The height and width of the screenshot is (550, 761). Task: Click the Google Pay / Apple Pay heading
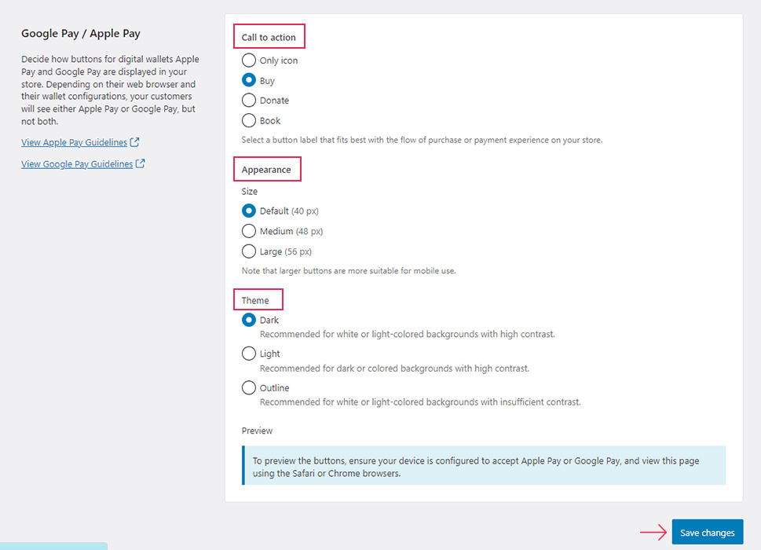pos(81,34)
